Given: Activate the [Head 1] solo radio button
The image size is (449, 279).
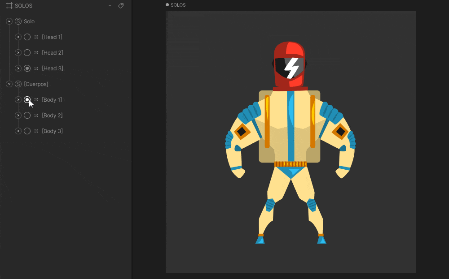Looking at the screenshot, I should click(x=27, y=37).
